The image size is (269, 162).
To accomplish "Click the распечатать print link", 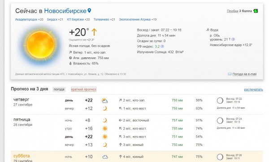I will click(253, 90).
